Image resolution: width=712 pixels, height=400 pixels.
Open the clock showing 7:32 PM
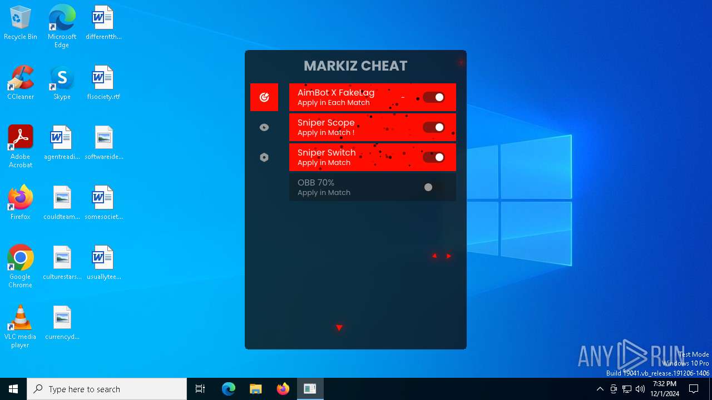click(x=665, y=389)
